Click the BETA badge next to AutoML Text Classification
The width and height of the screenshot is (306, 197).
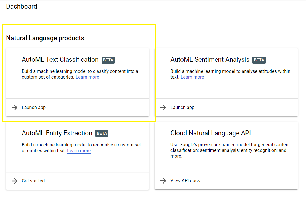pyautogui.click(x=108, y=60)
